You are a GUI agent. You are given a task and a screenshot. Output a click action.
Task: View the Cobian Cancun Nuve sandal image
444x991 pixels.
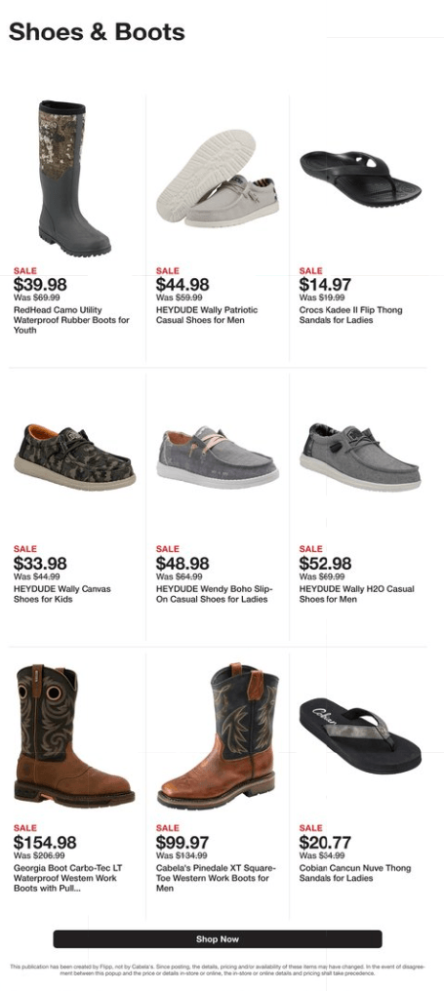point(360,735)
